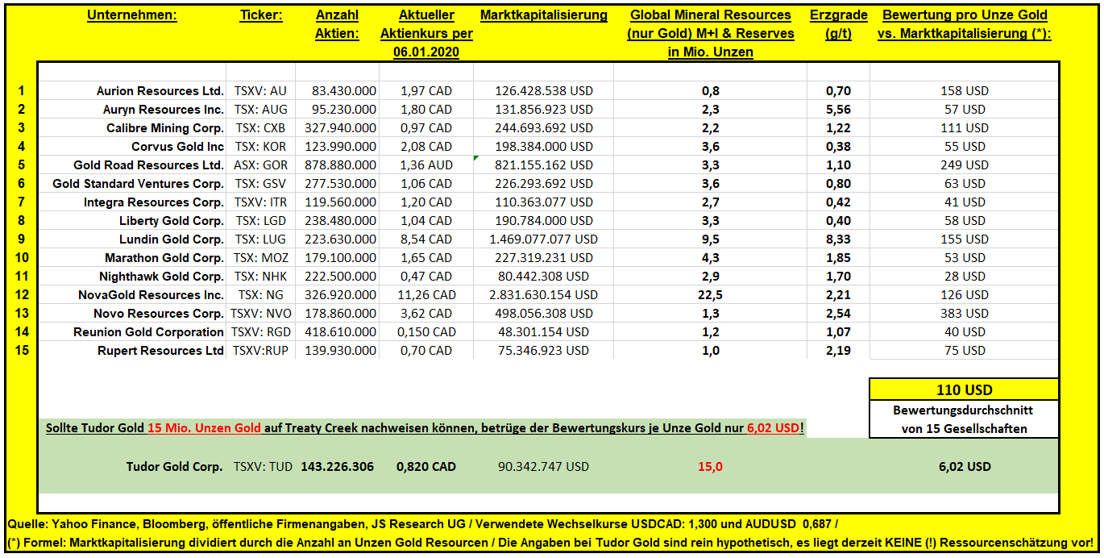Image resolution: width=1104 pixels, height=558 pixels.
Task: Click valuation '249 USD'
Action: tap(965, 165)
